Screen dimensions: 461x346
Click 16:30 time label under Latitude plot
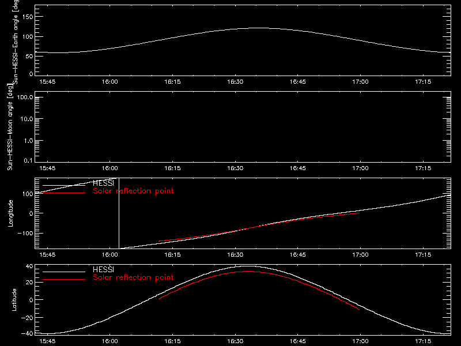235,341
